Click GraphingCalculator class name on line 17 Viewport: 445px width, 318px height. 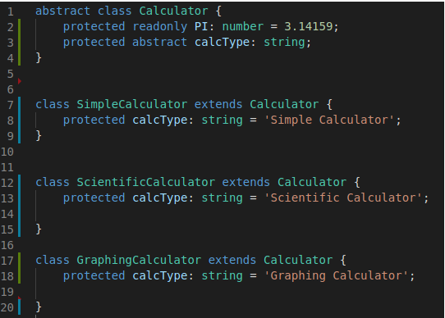click(139, 260)
